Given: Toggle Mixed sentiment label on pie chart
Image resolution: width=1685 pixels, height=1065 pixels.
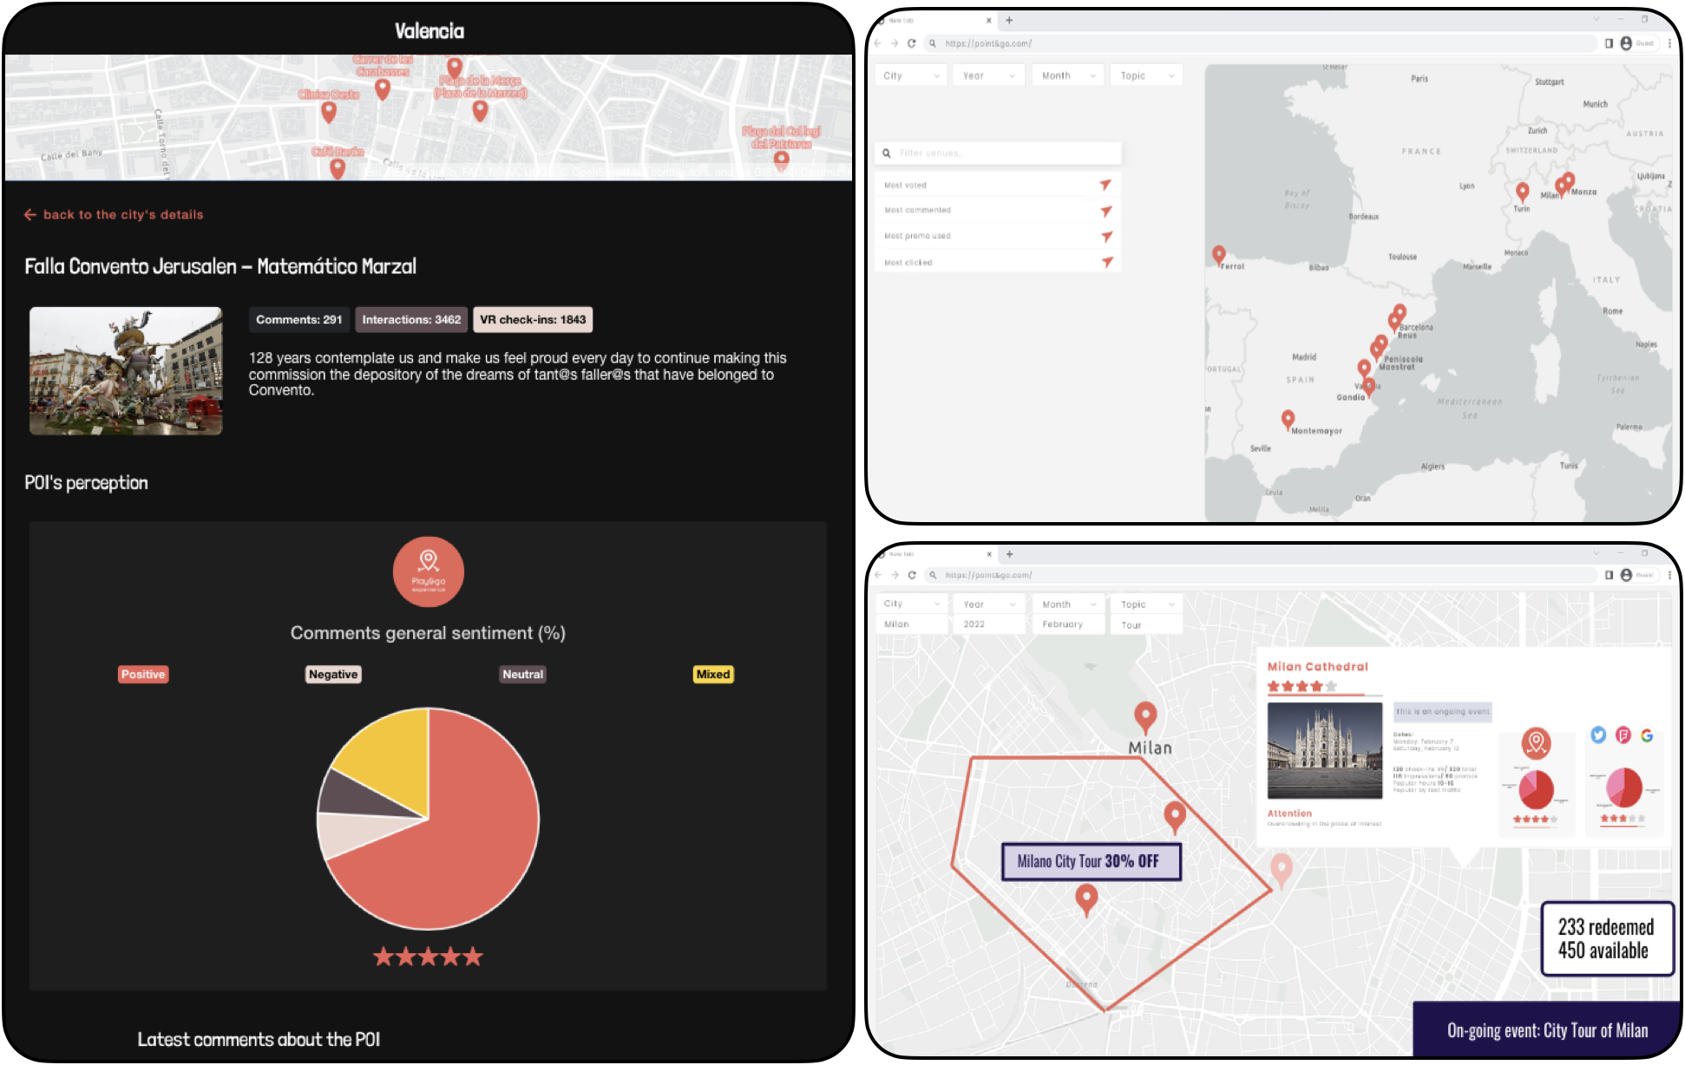Looking at the screenshot, I should pos(711,674).
